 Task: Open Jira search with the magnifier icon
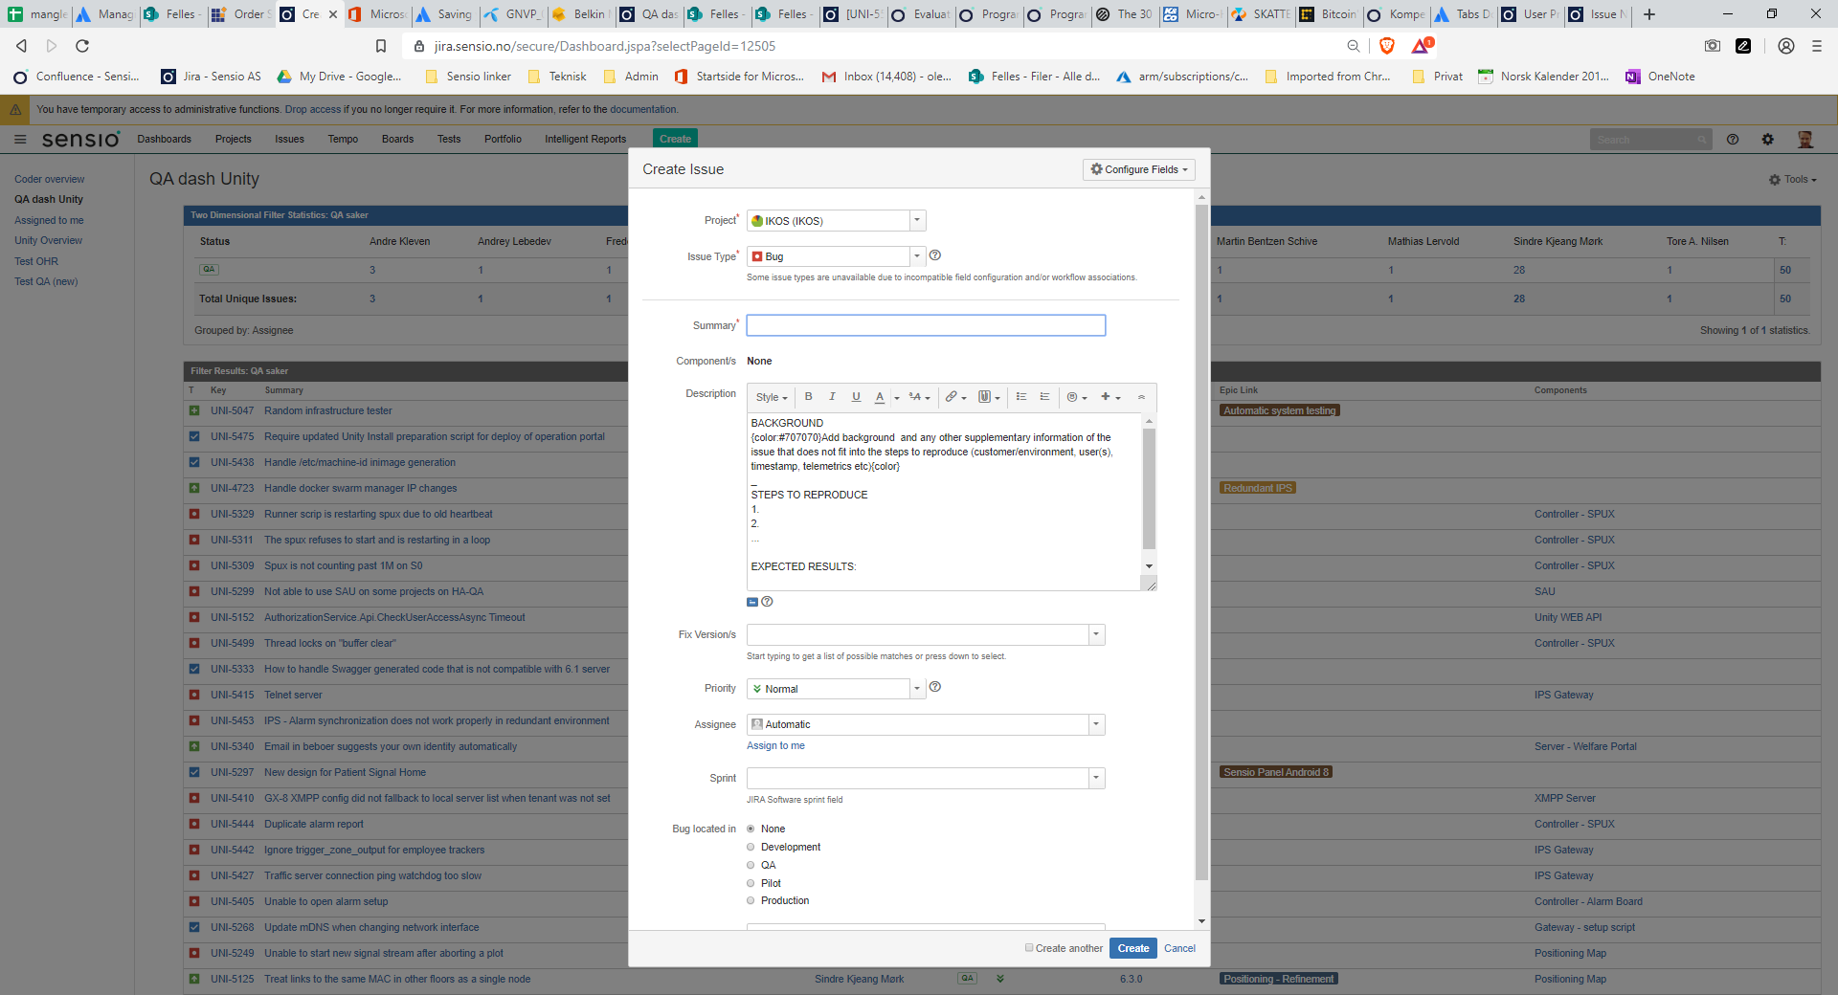pos(1701,139)
